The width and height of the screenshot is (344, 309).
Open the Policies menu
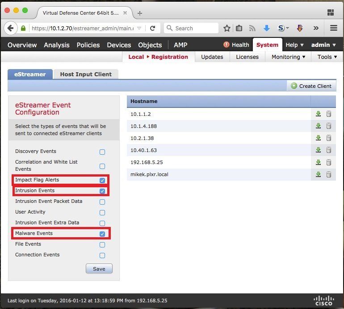click(x=88, y=45)
